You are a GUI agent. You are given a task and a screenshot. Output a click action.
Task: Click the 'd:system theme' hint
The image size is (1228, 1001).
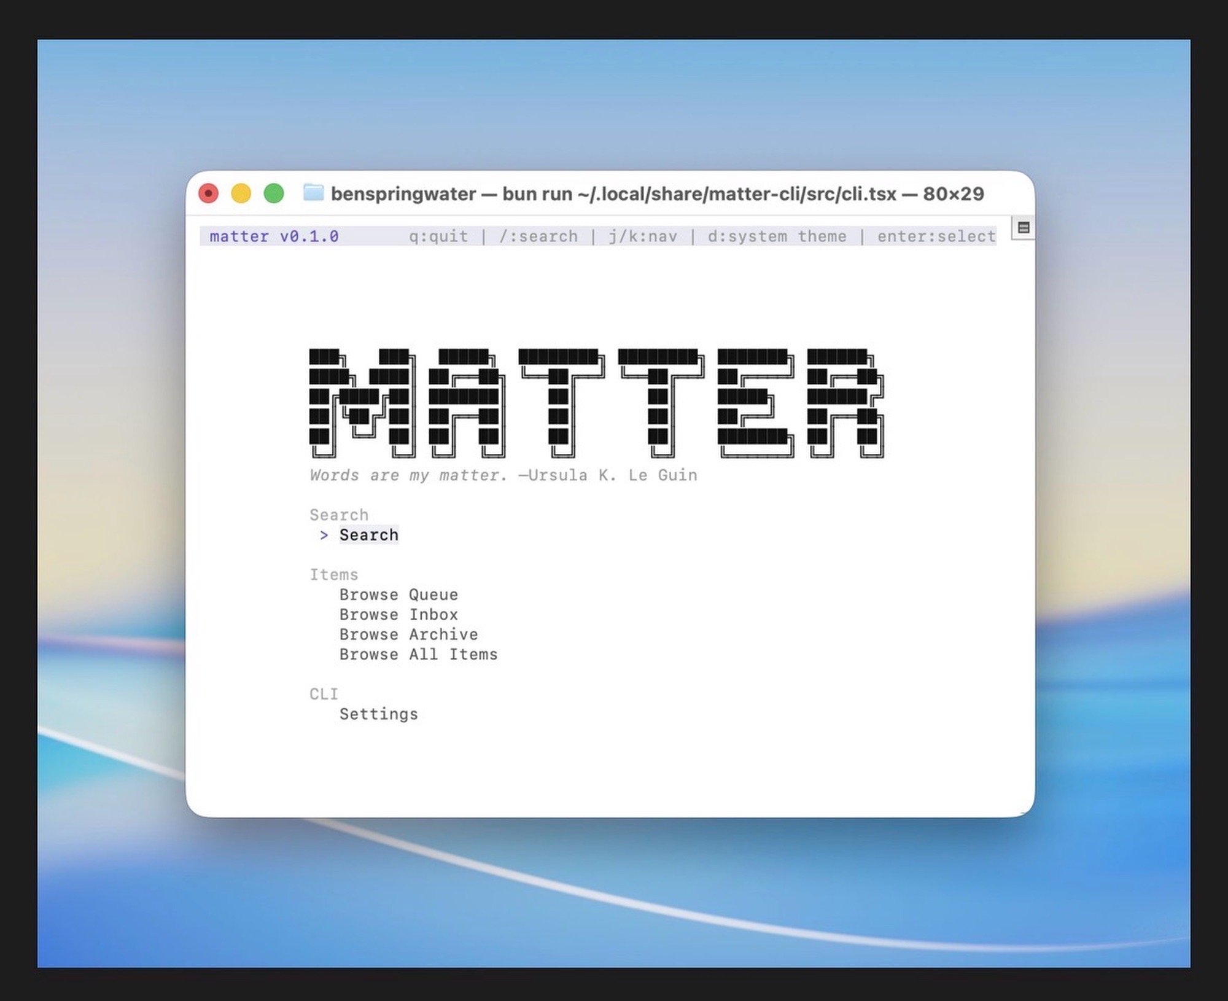coord(777,236)
